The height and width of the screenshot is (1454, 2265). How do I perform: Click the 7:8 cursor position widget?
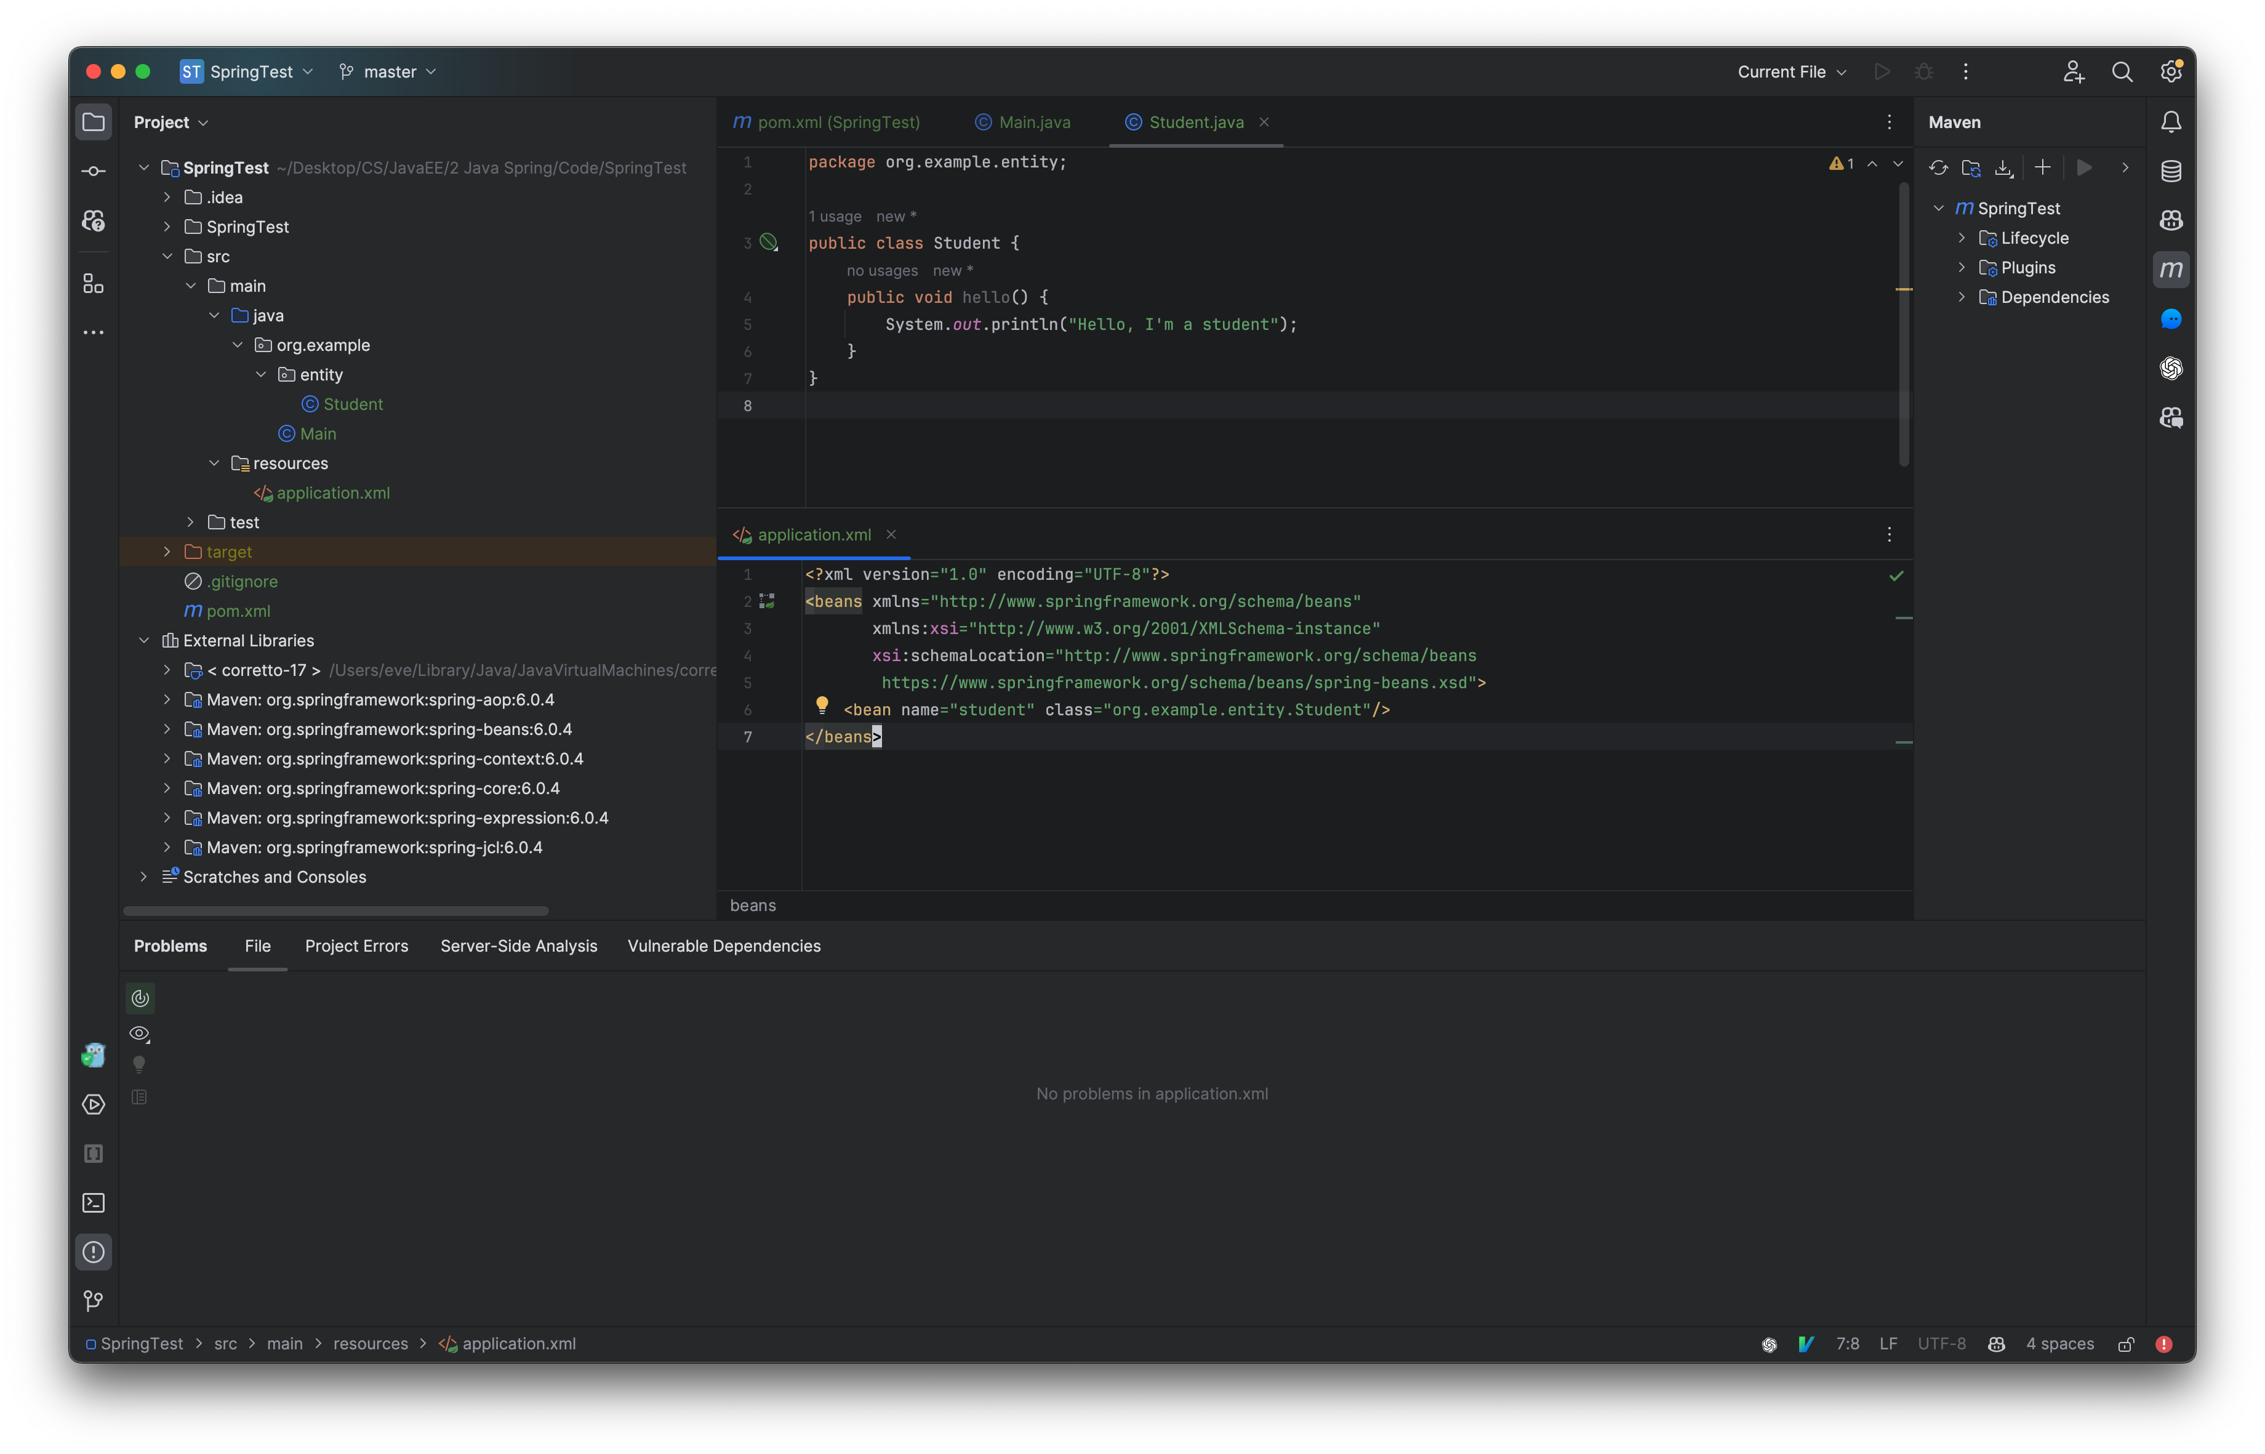click(x=1847, y=1344)
